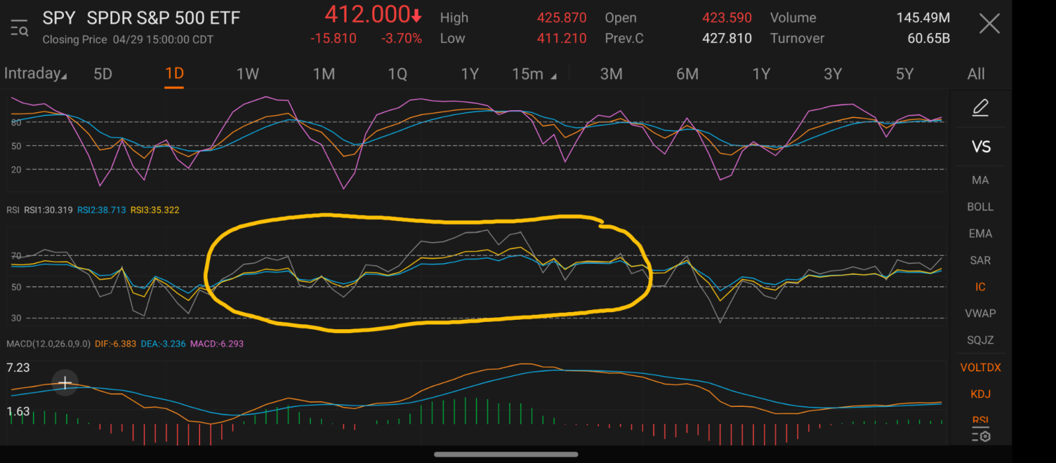Tap the MACD:-6.293 readout
The width and height of the screenshot is (1056, 463).
[x=216, y=344]
